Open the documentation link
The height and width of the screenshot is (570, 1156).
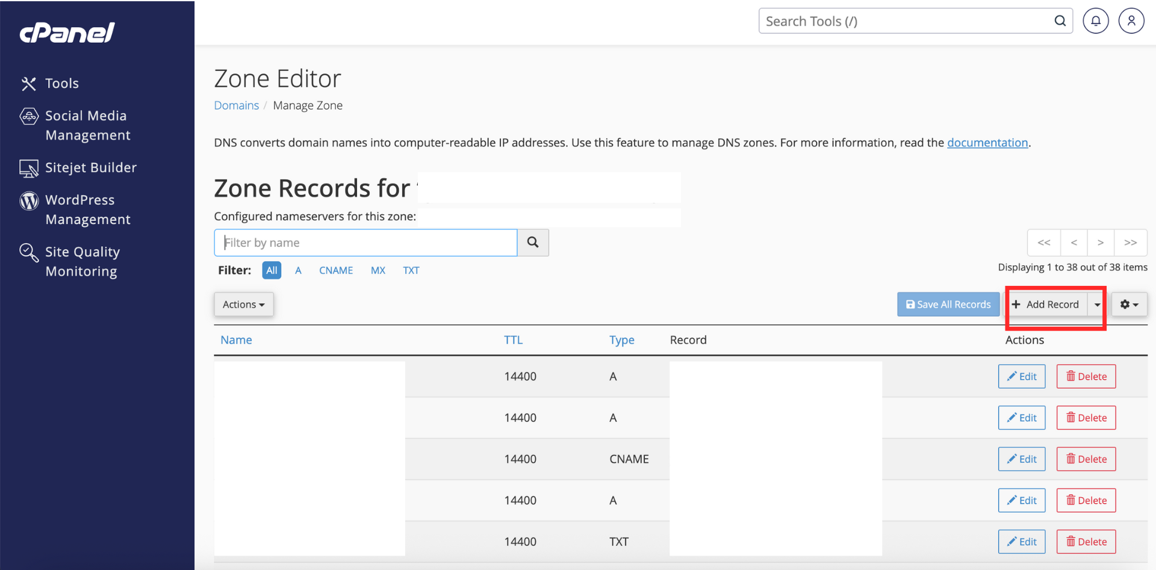987,143
